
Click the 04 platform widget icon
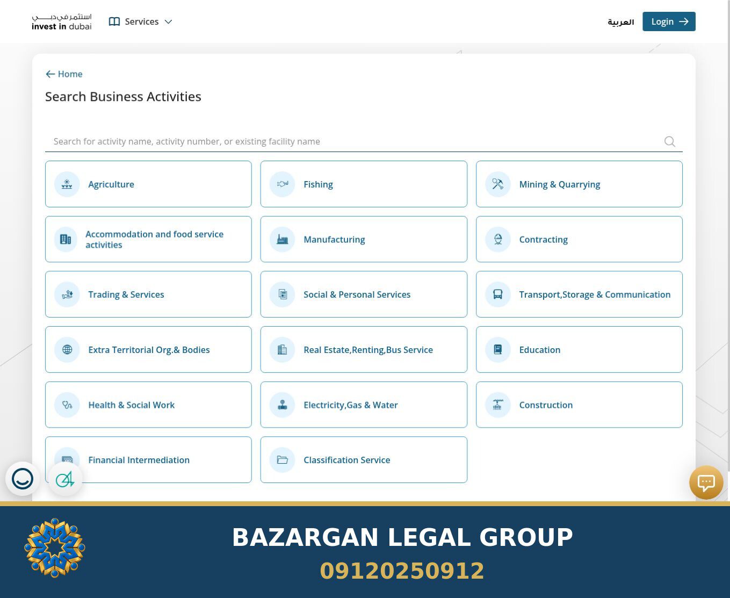pos(65,479)
